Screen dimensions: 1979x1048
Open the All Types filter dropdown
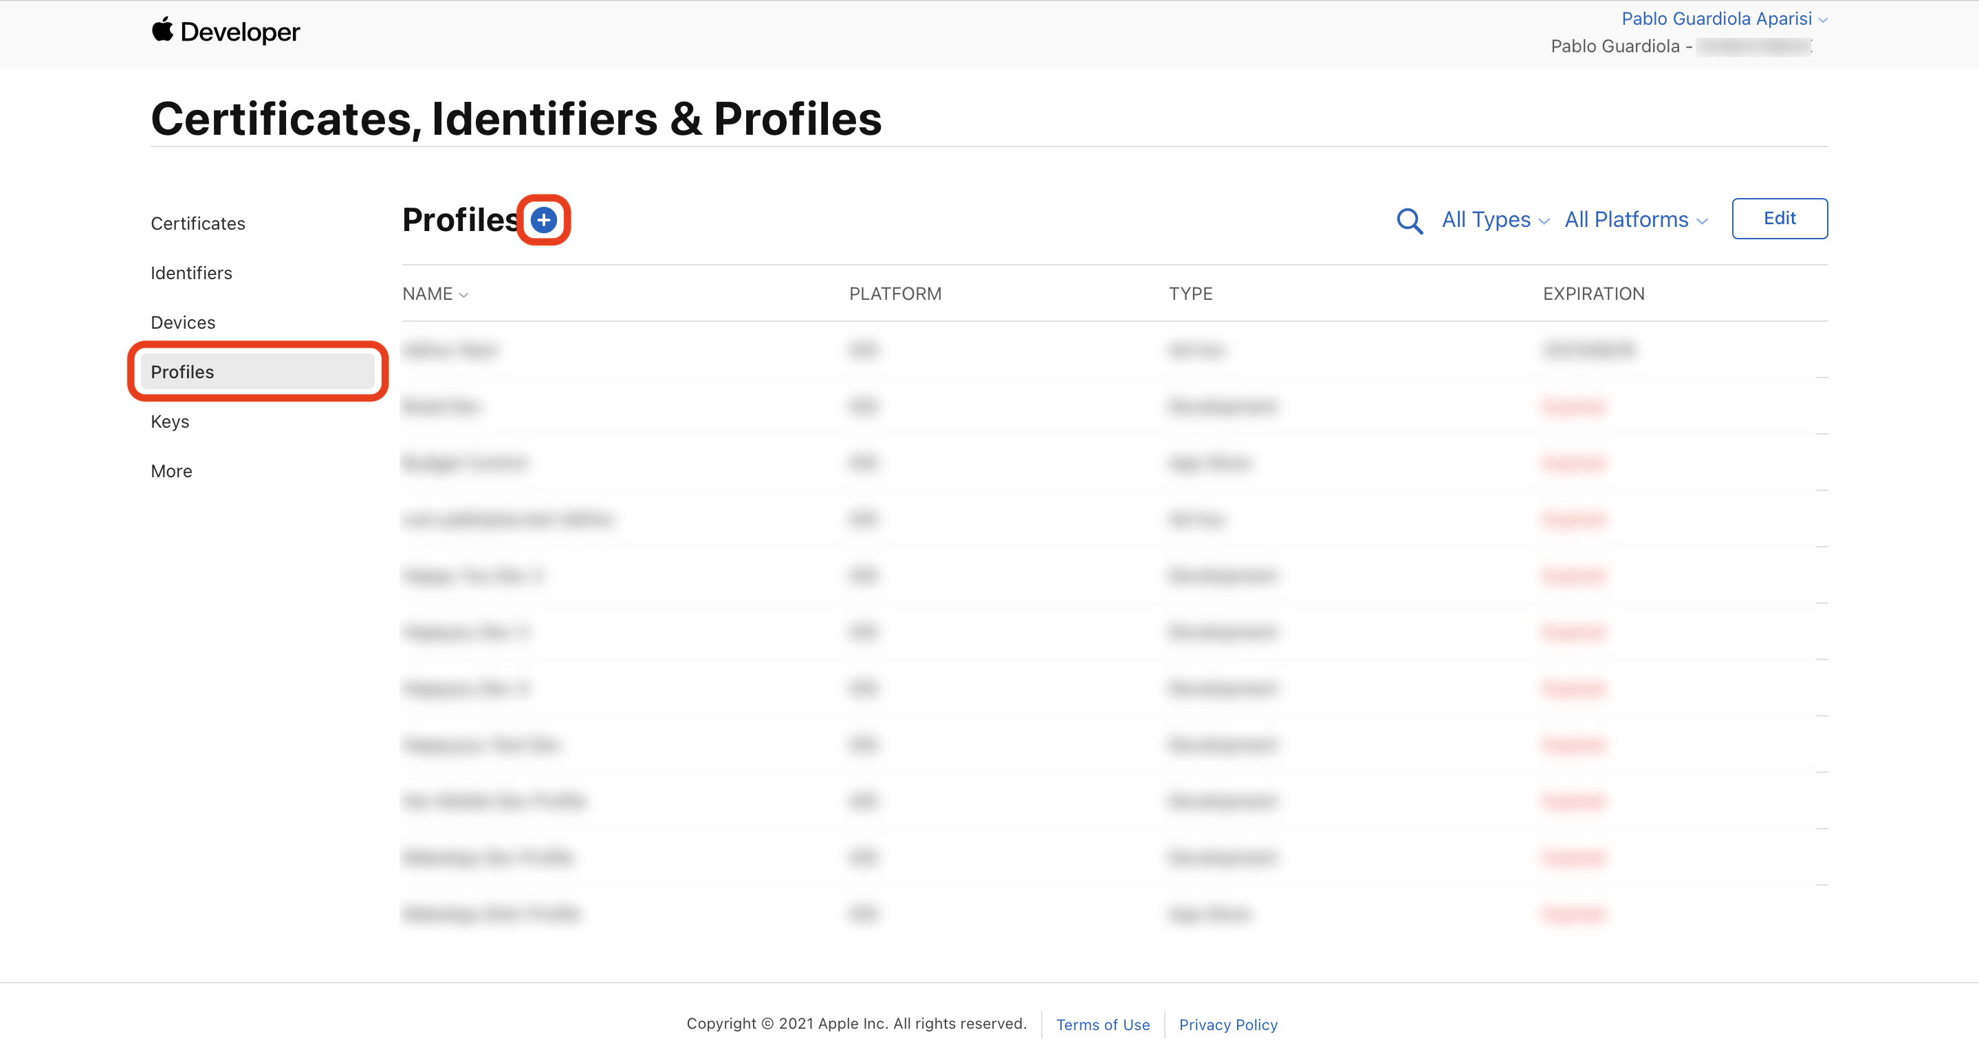point(1494,220)
